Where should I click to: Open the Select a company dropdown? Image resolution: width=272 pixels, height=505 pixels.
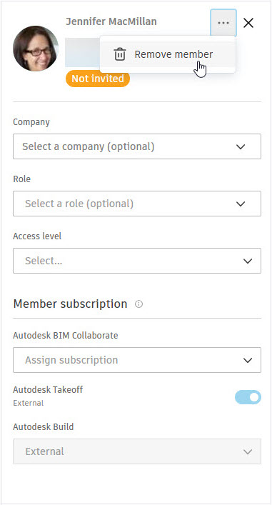(x=137, y=146)
